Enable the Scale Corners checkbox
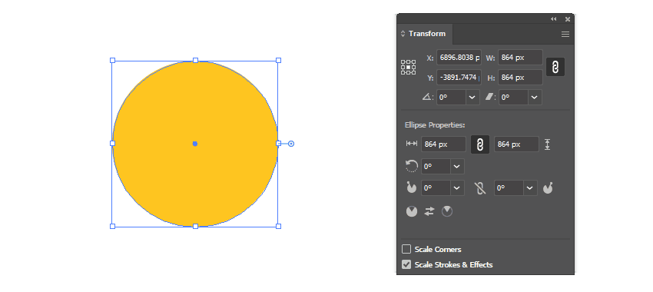The image size is (653, 292). click(406, 249)
